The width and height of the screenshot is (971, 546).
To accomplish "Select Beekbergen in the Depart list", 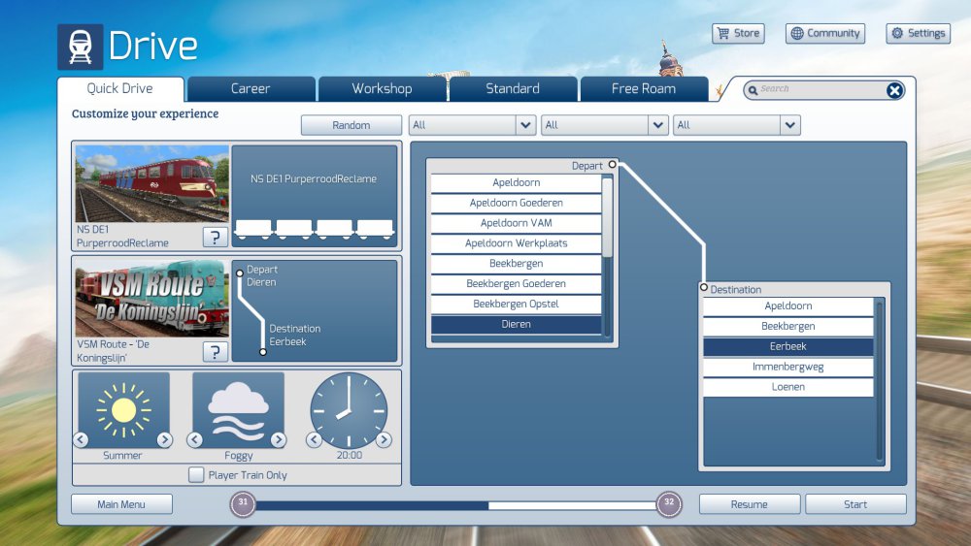I will click(517, 264).
